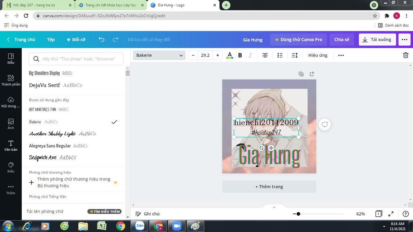Click Dùng thử Canva Pro

pyautogui.click(x=299, y=39)
